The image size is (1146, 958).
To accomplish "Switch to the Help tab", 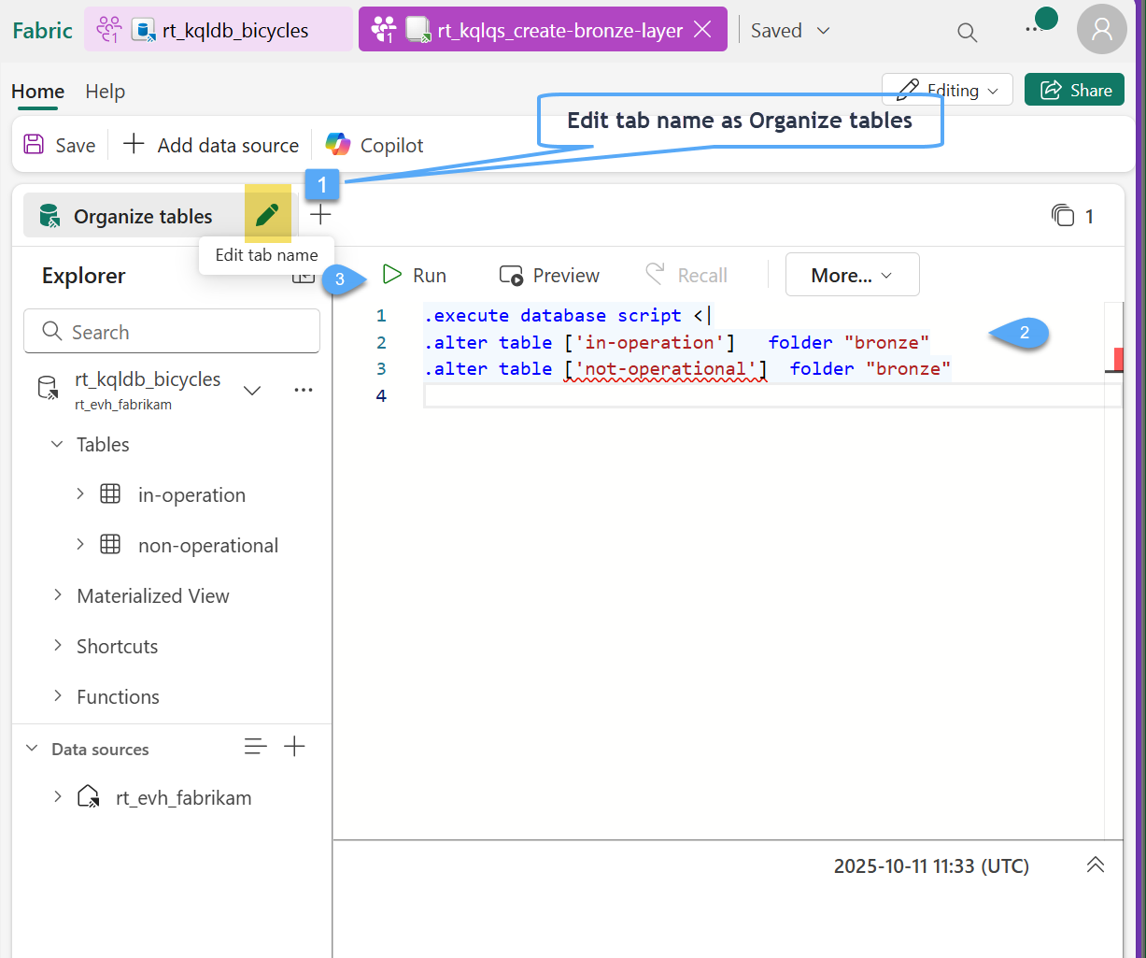I will pyautogui.click(x=105, y=92).
